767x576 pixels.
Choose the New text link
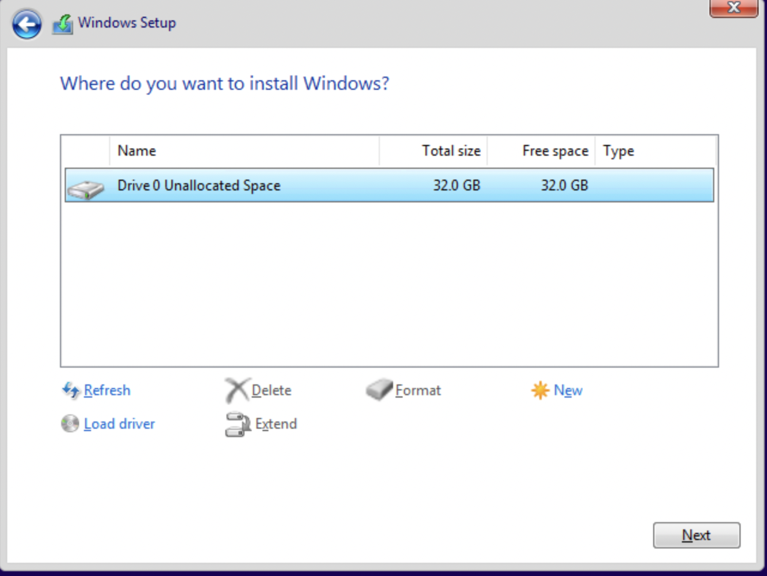pos(568,390)
